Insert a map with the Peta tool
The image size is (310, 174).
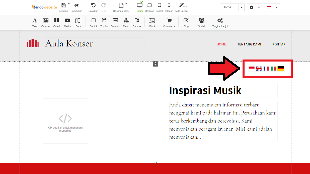click(x=78, y=22)
